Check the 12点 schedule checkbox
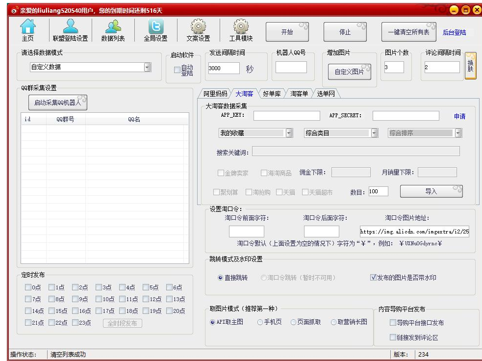Screen dimensions: 482x361 146,299
